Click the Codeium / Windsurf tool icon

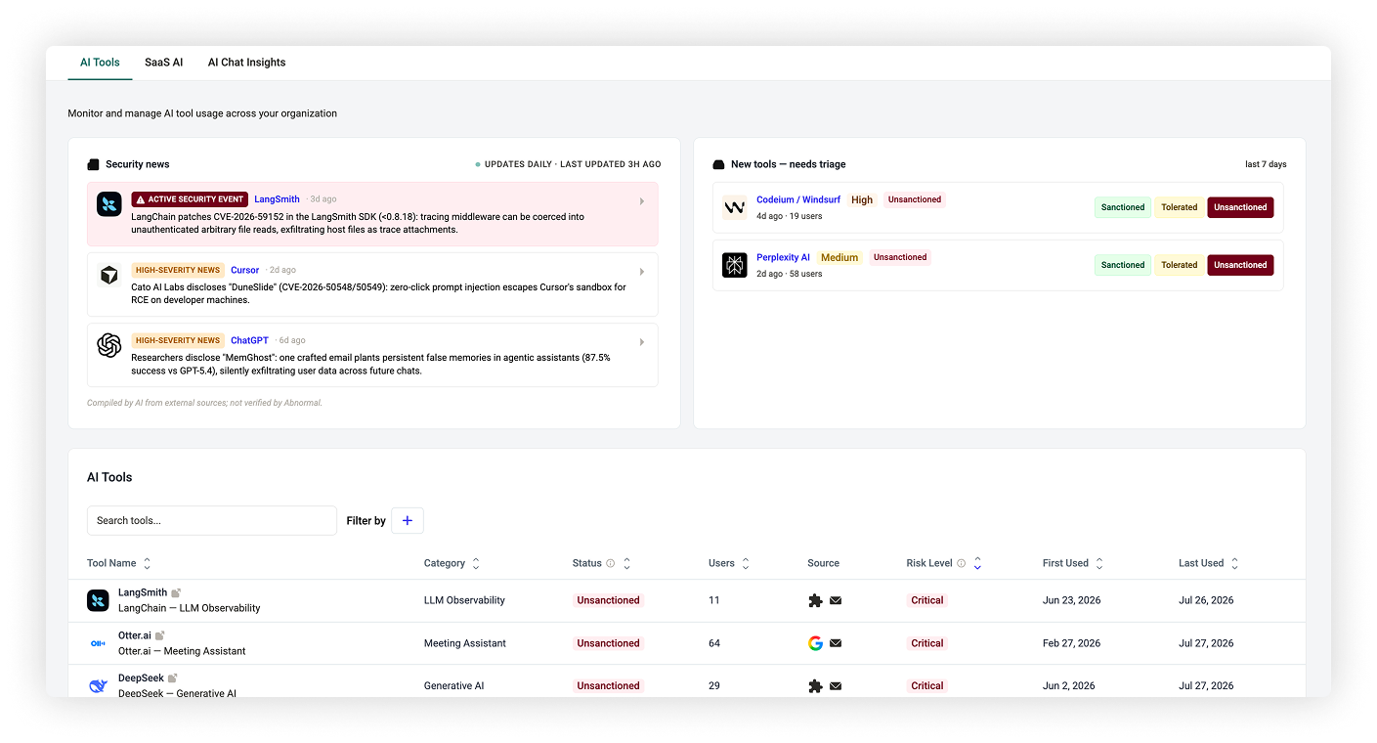coord(734,207)
